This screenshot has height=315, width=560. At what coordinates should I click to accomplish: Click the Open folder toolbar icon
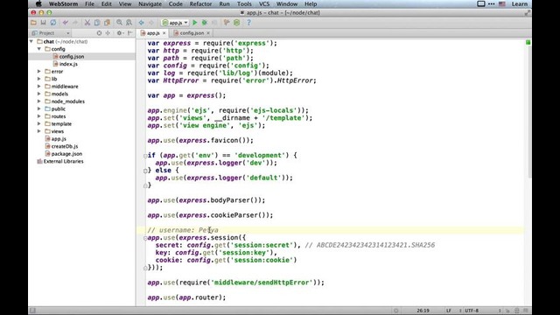pos(33,23)
